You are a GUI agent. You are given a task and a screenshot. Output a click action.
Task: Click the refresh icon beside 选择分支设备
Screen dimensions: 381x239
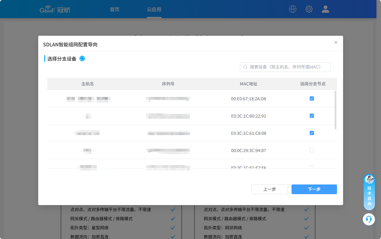pyautogui.click(x=82, y=58)
